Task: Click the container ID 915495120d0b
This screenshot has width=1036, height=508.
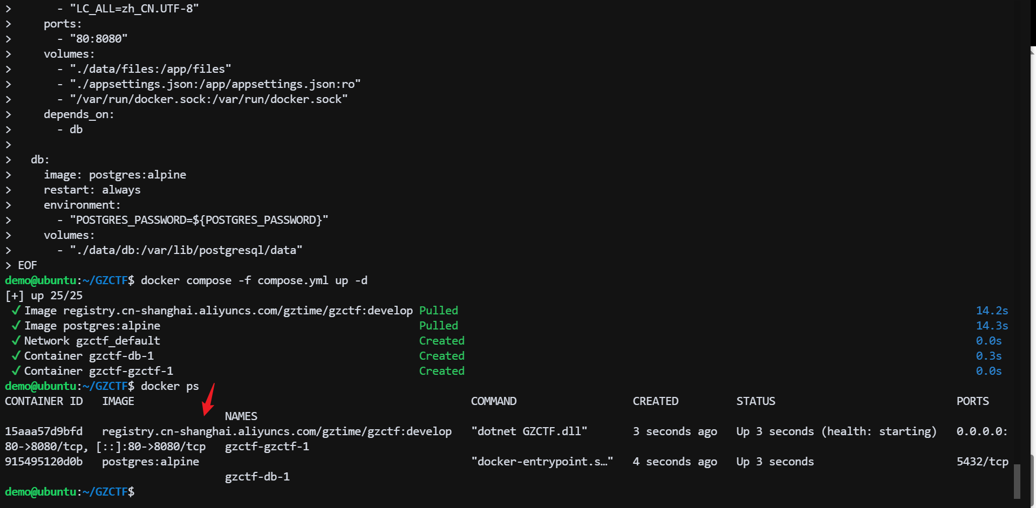Action: (44, 462)
